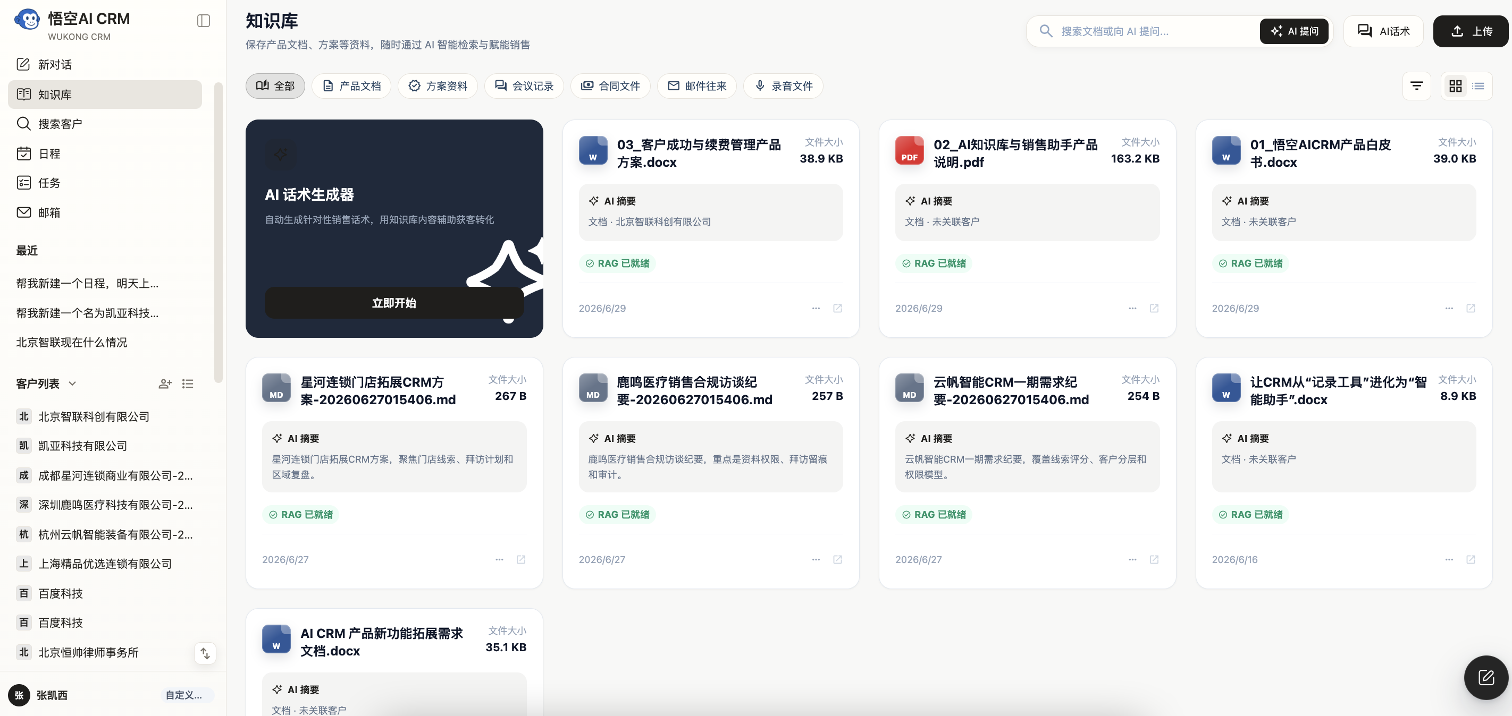Click MD icon of 云帆智能CRM file
1512x716 pixels.
pos(909,388)
